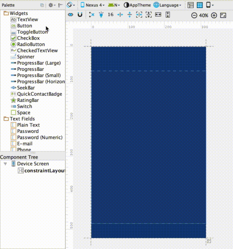Select blueprint view mode icon

point(200,5)
